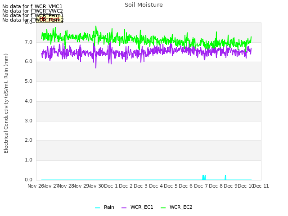Screen dimensions: 288x216
Task: Click the rain spike near Dec 8
Action: (225, 177)
